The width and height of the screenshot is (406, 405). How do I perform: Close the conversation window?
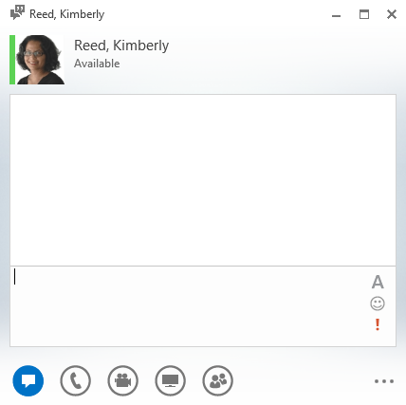point(392,14)
